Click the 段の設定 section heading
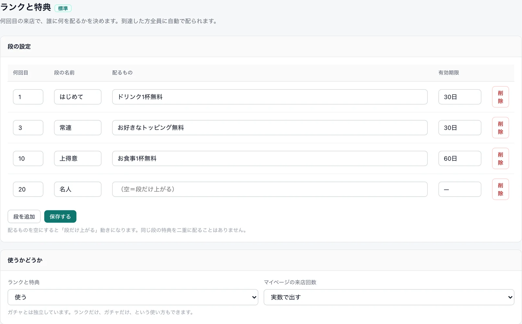The width and height of the screenshot is (522, 324). point(19,47)
